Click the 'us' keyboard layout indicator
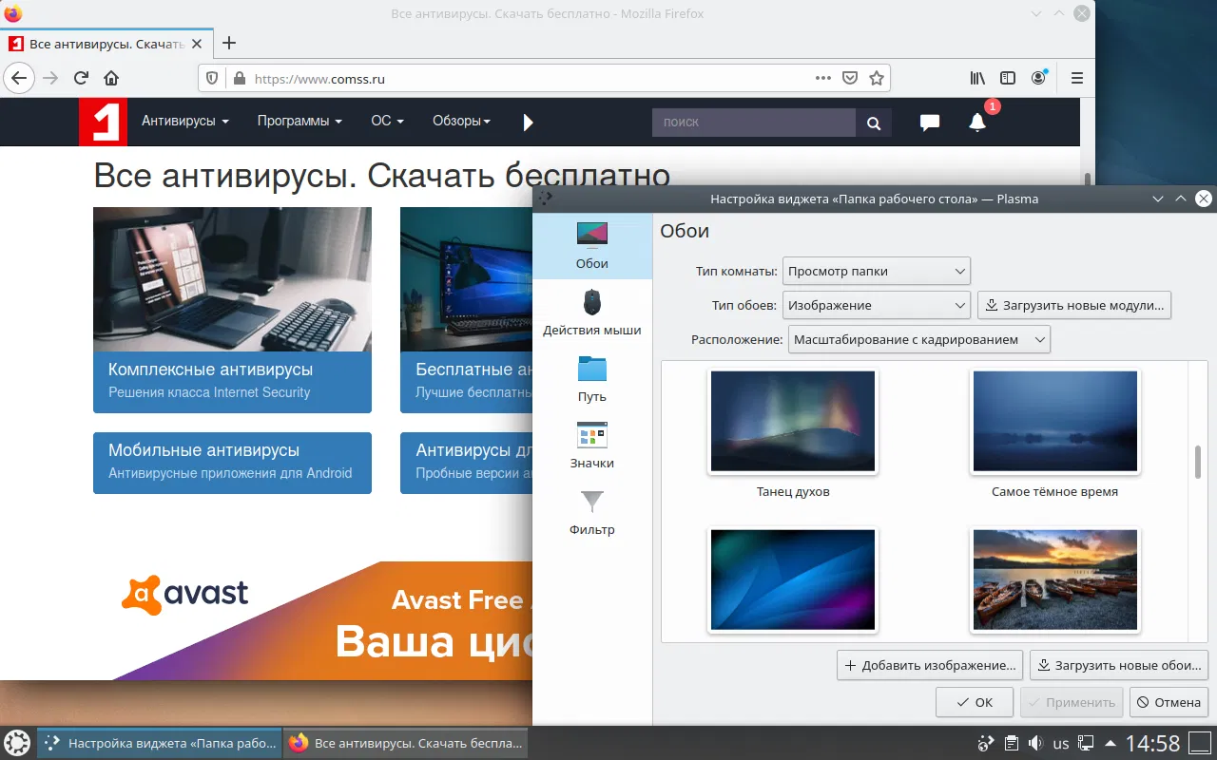The image size is (1217, 760). pyautogui.click(x=1061, y=744)
